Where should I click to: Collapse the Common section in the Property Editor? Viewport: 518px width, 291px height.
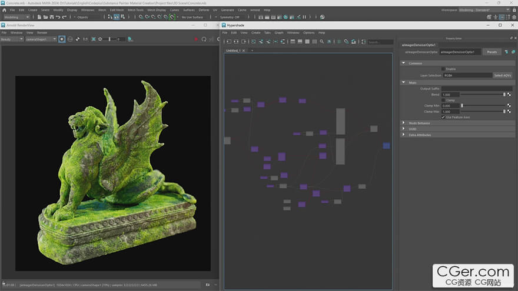(x=403, y=63)
